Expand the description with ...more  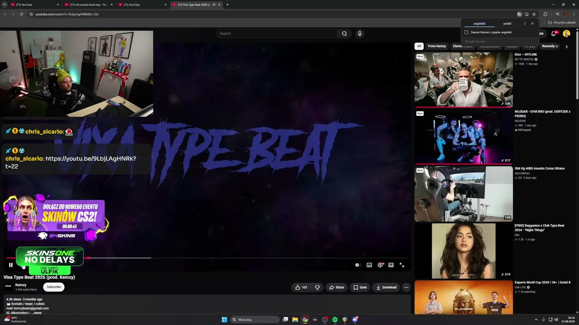click(37, 313)
